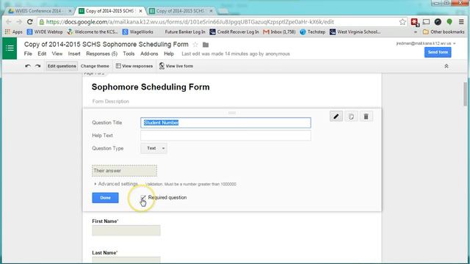470x264 pixels.
Task: Go forward in browser history
Action: click(x=19, y=22)
